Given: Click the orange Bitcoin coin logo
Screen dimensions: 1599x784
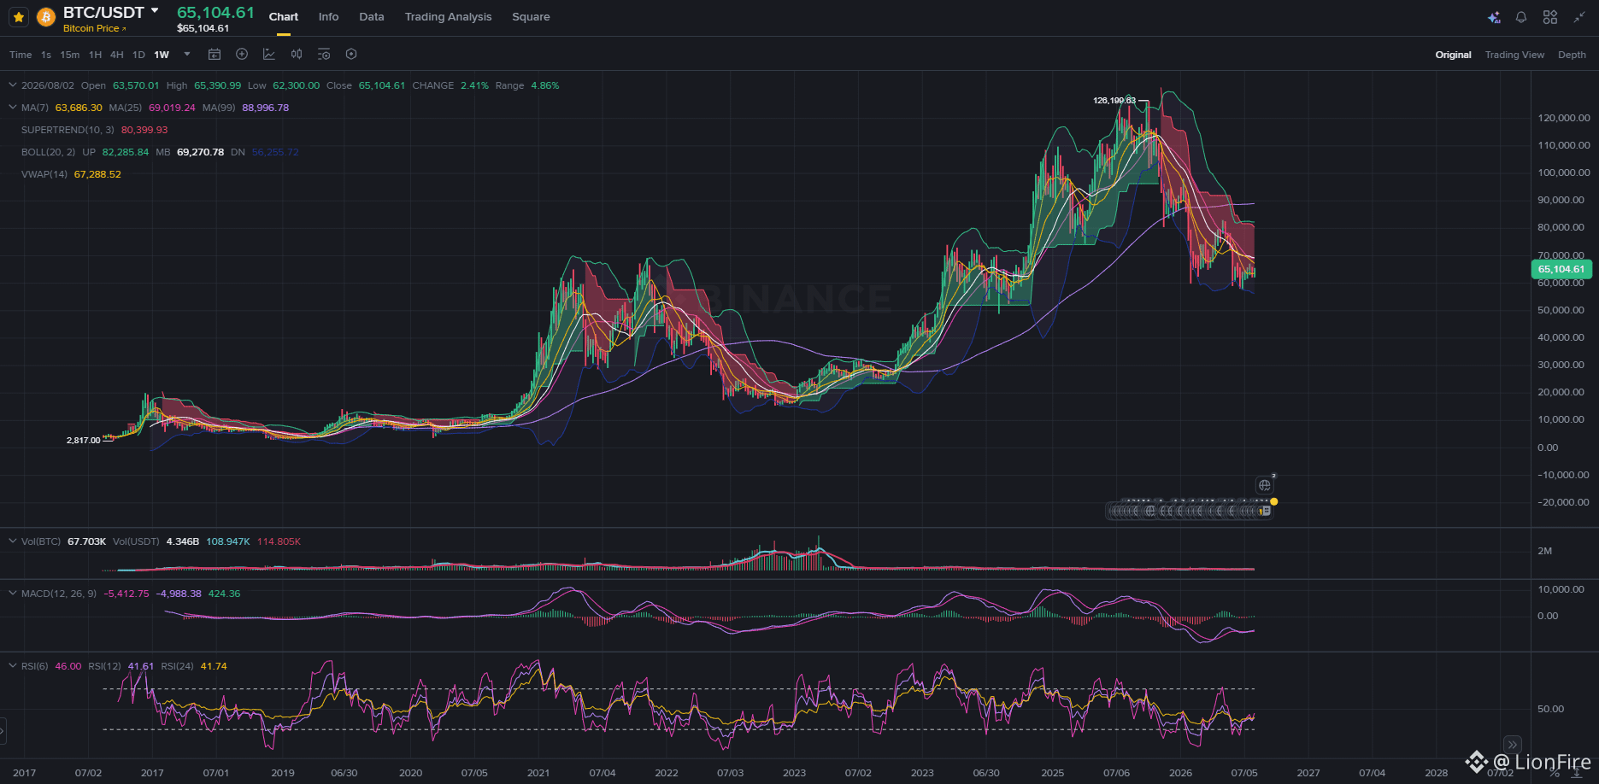Looking at the screenshot, I should pos(46,17).
